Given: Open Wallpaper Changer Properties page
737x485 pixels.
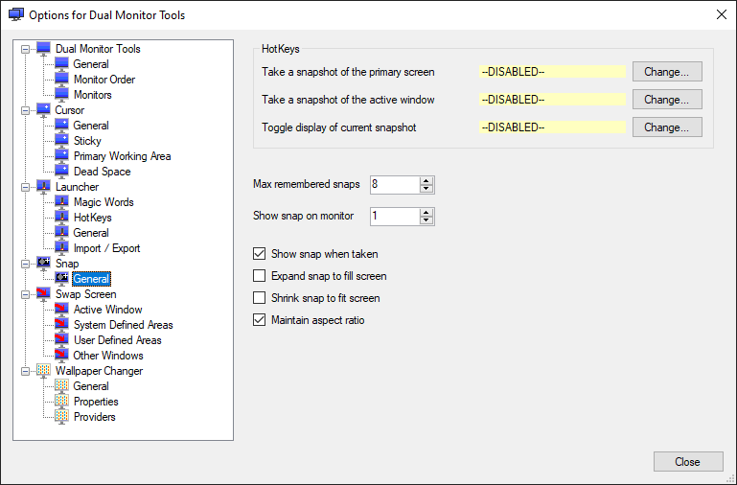Looking at the screenshot, I should coord(96,402).
